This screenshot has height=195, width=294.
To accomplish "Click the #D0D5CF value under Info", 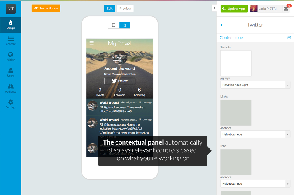I will [226, 177].
